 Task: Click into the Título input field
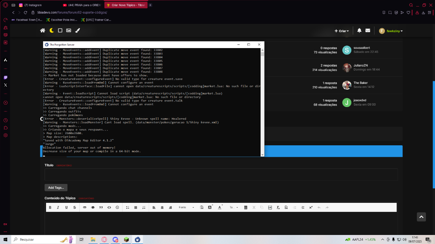(221, 175)
